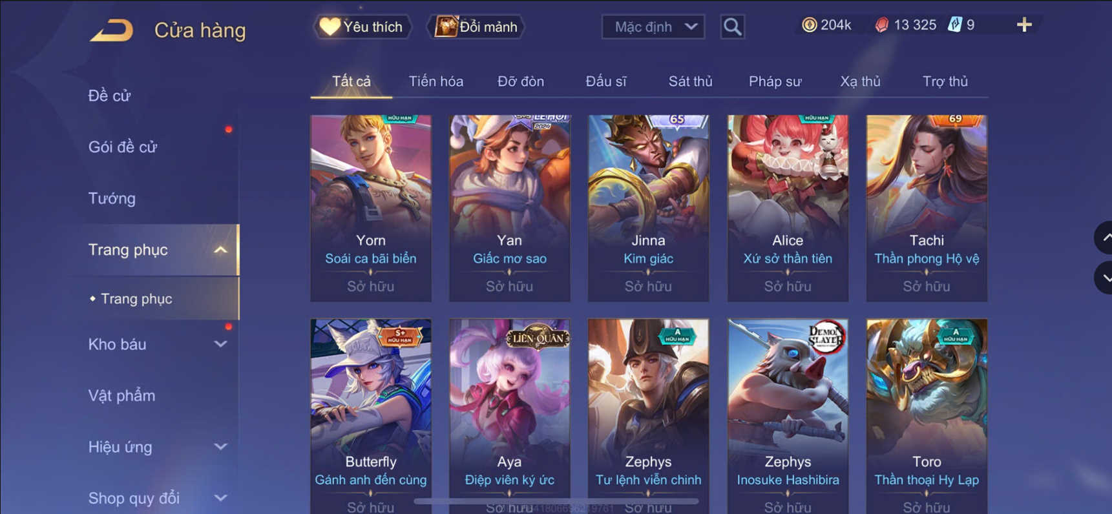
Task: Tap the plus icon to add currency
Action: tap(1024, 25)
